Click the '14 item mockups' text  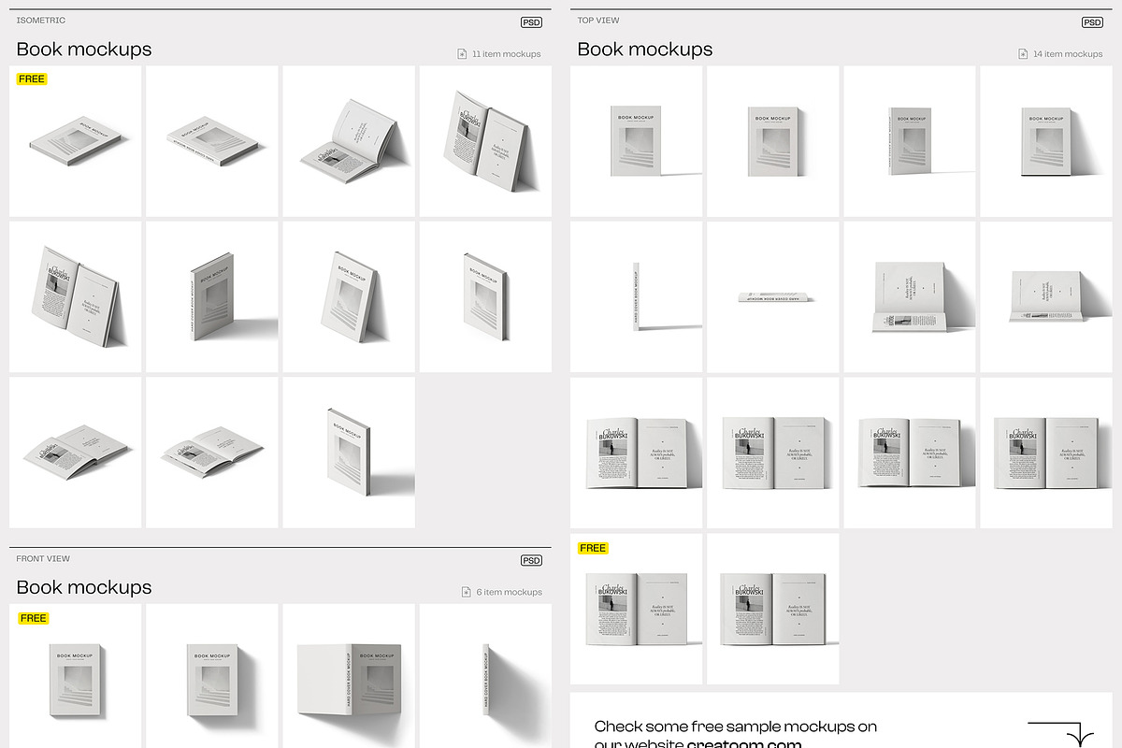coord(1068,54)
